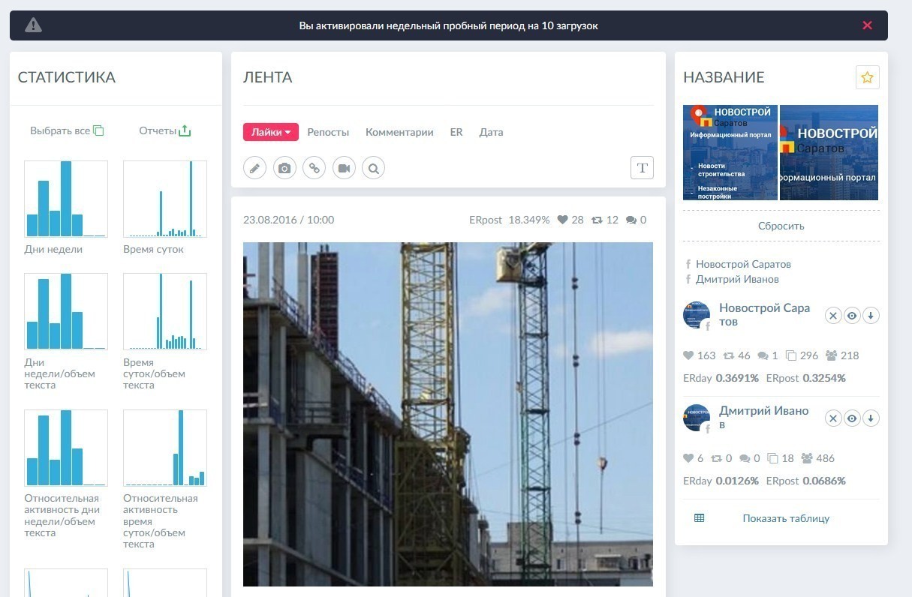Click the post reposts icon showing 12
The image size is (912, 597).
pos(597,220)
